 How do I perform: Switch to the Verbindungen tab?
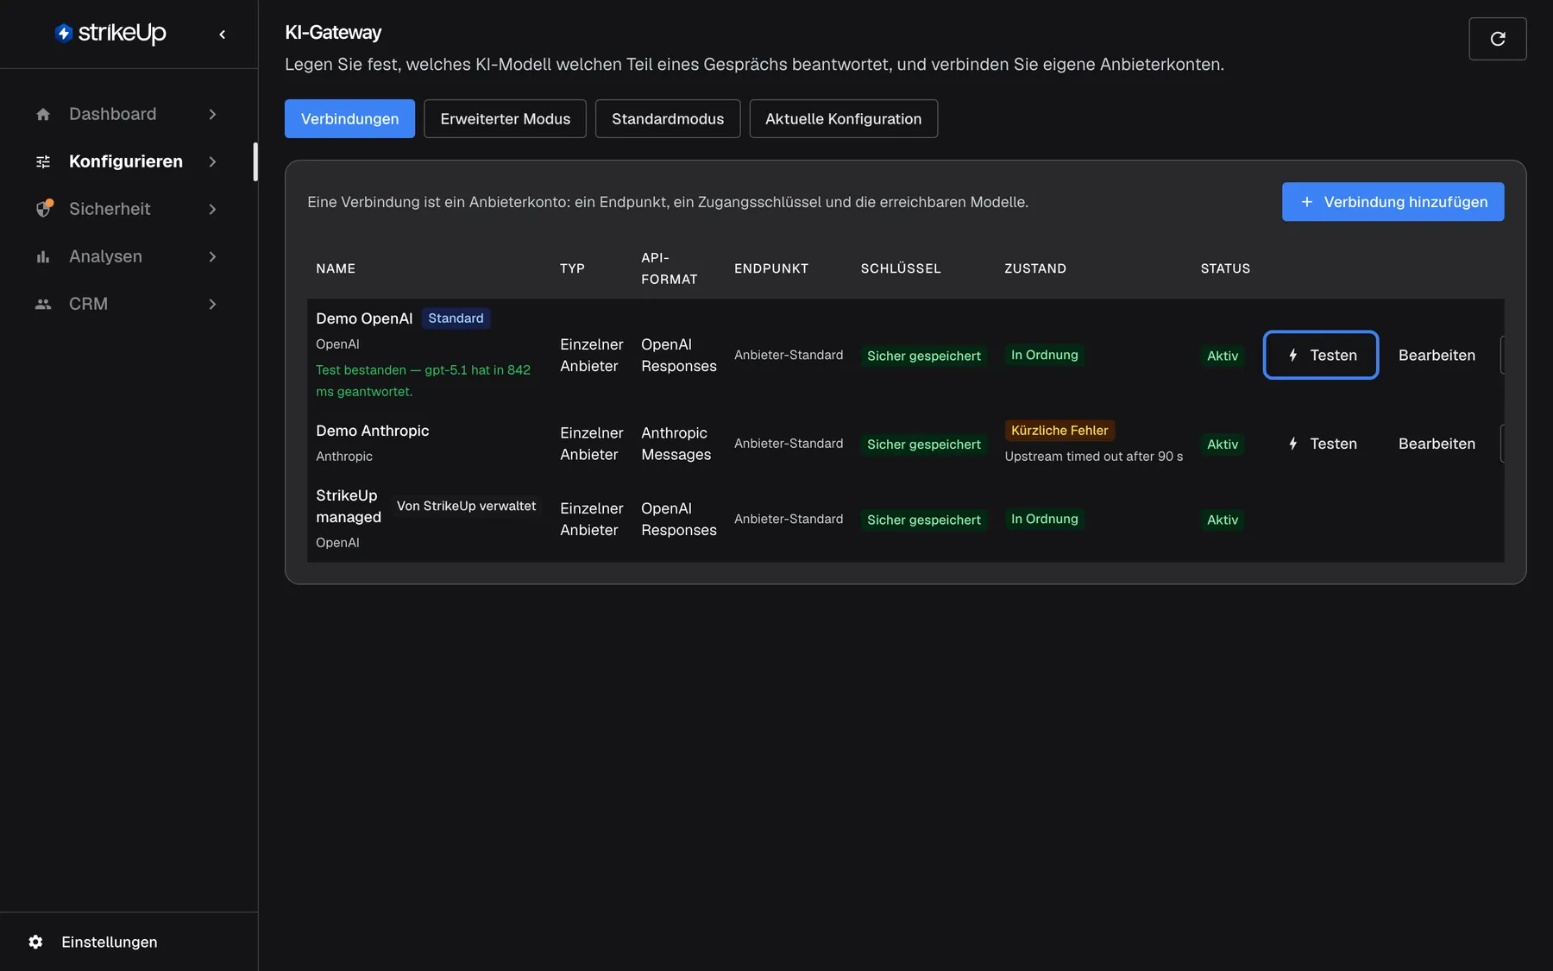point(349,118)
